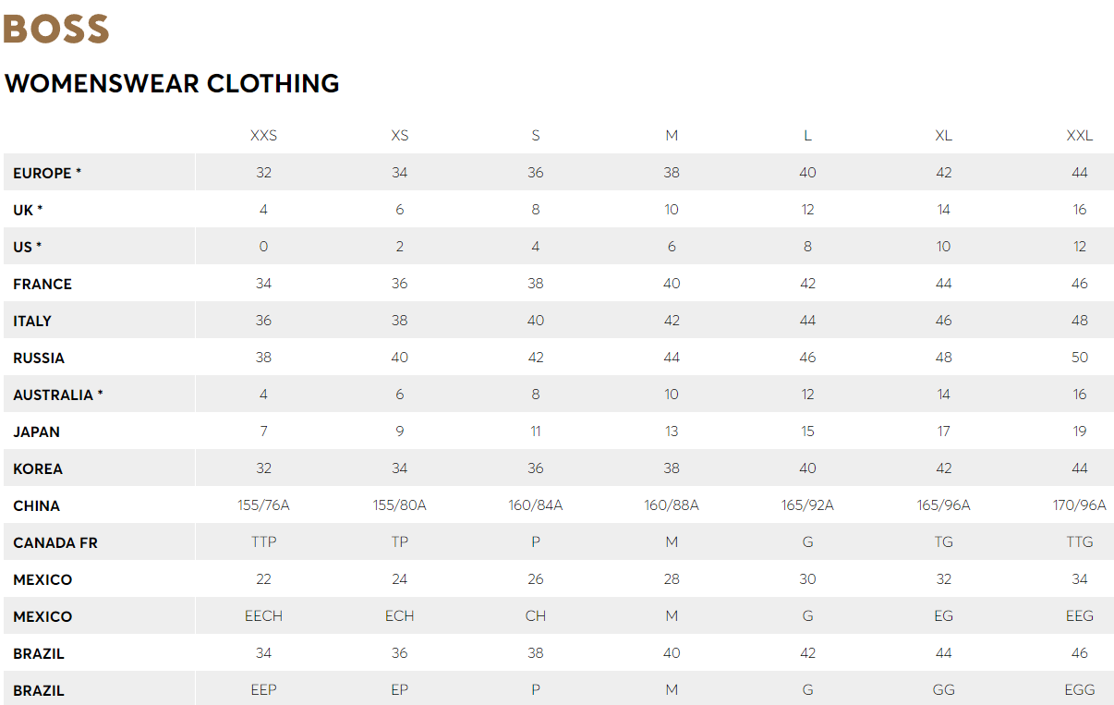Select the M column header
Viewport: 1114px width, 705px height.
click(672, 135)
